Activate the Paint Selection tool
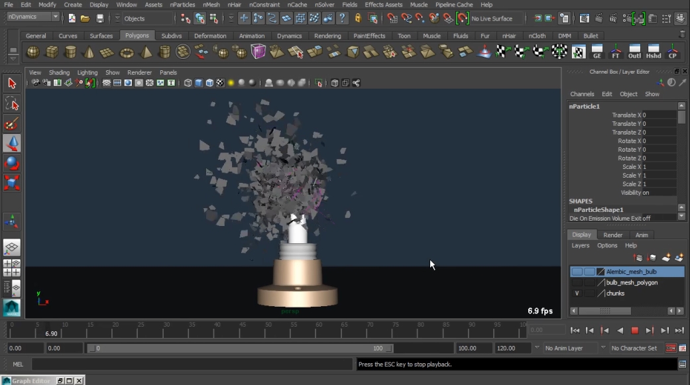This screenshot has width=690, height=385. tap(11, 123)
